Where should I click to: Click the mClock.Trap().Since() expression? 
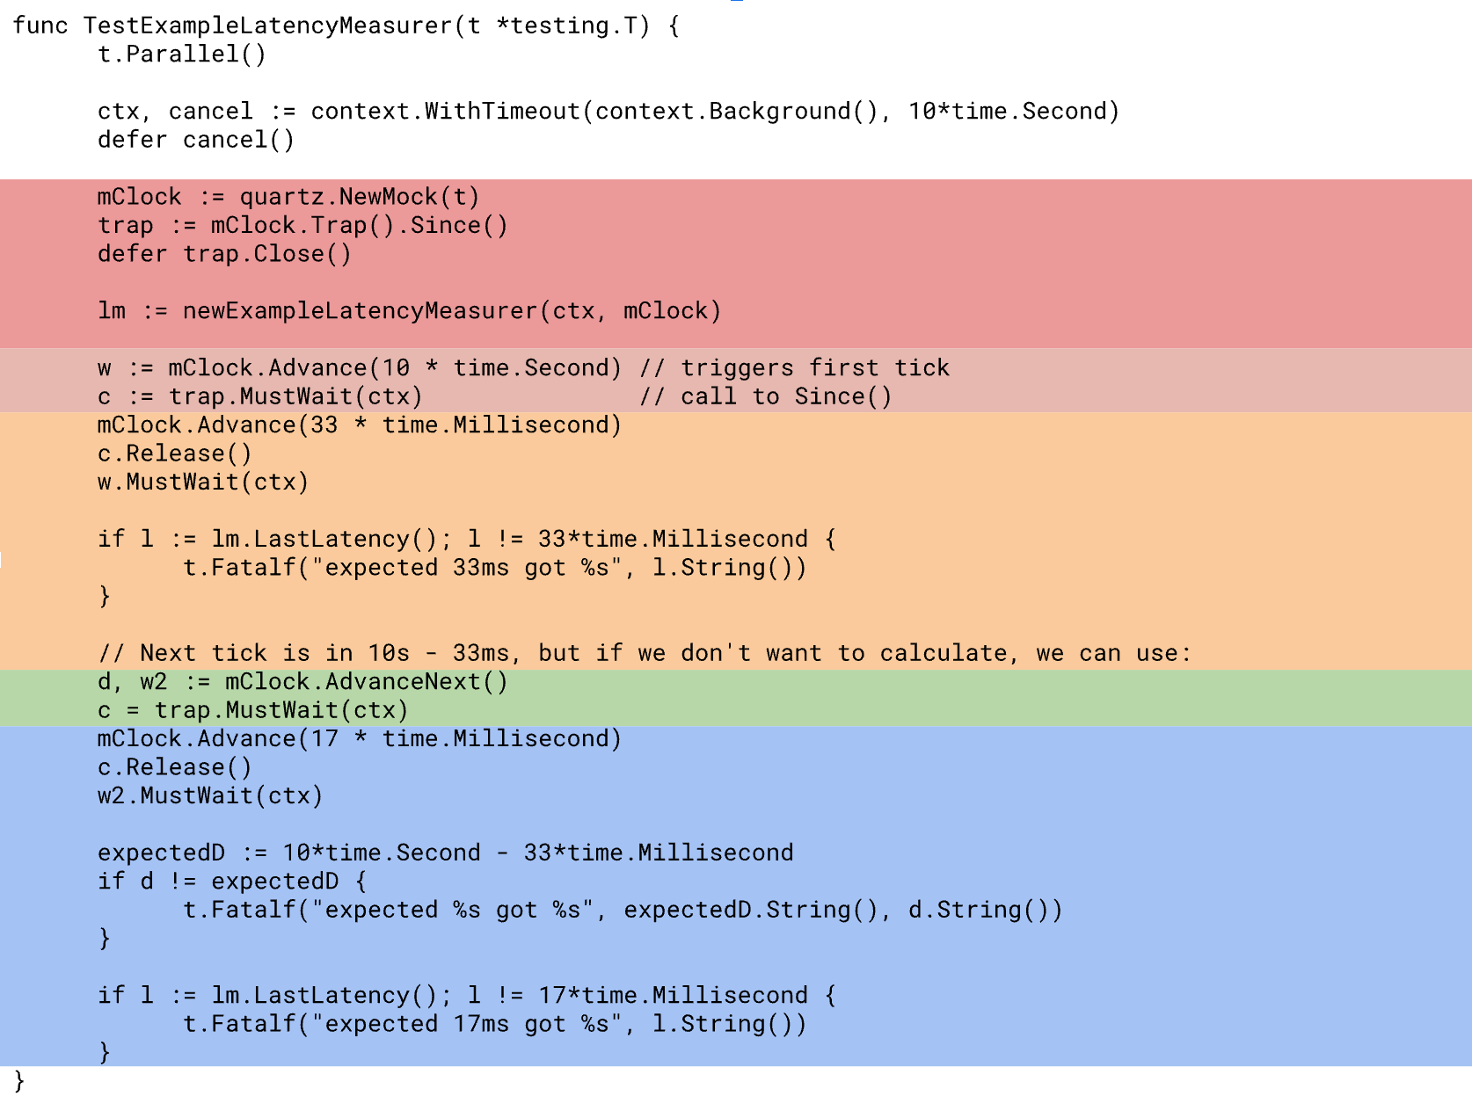coord(360,226)
